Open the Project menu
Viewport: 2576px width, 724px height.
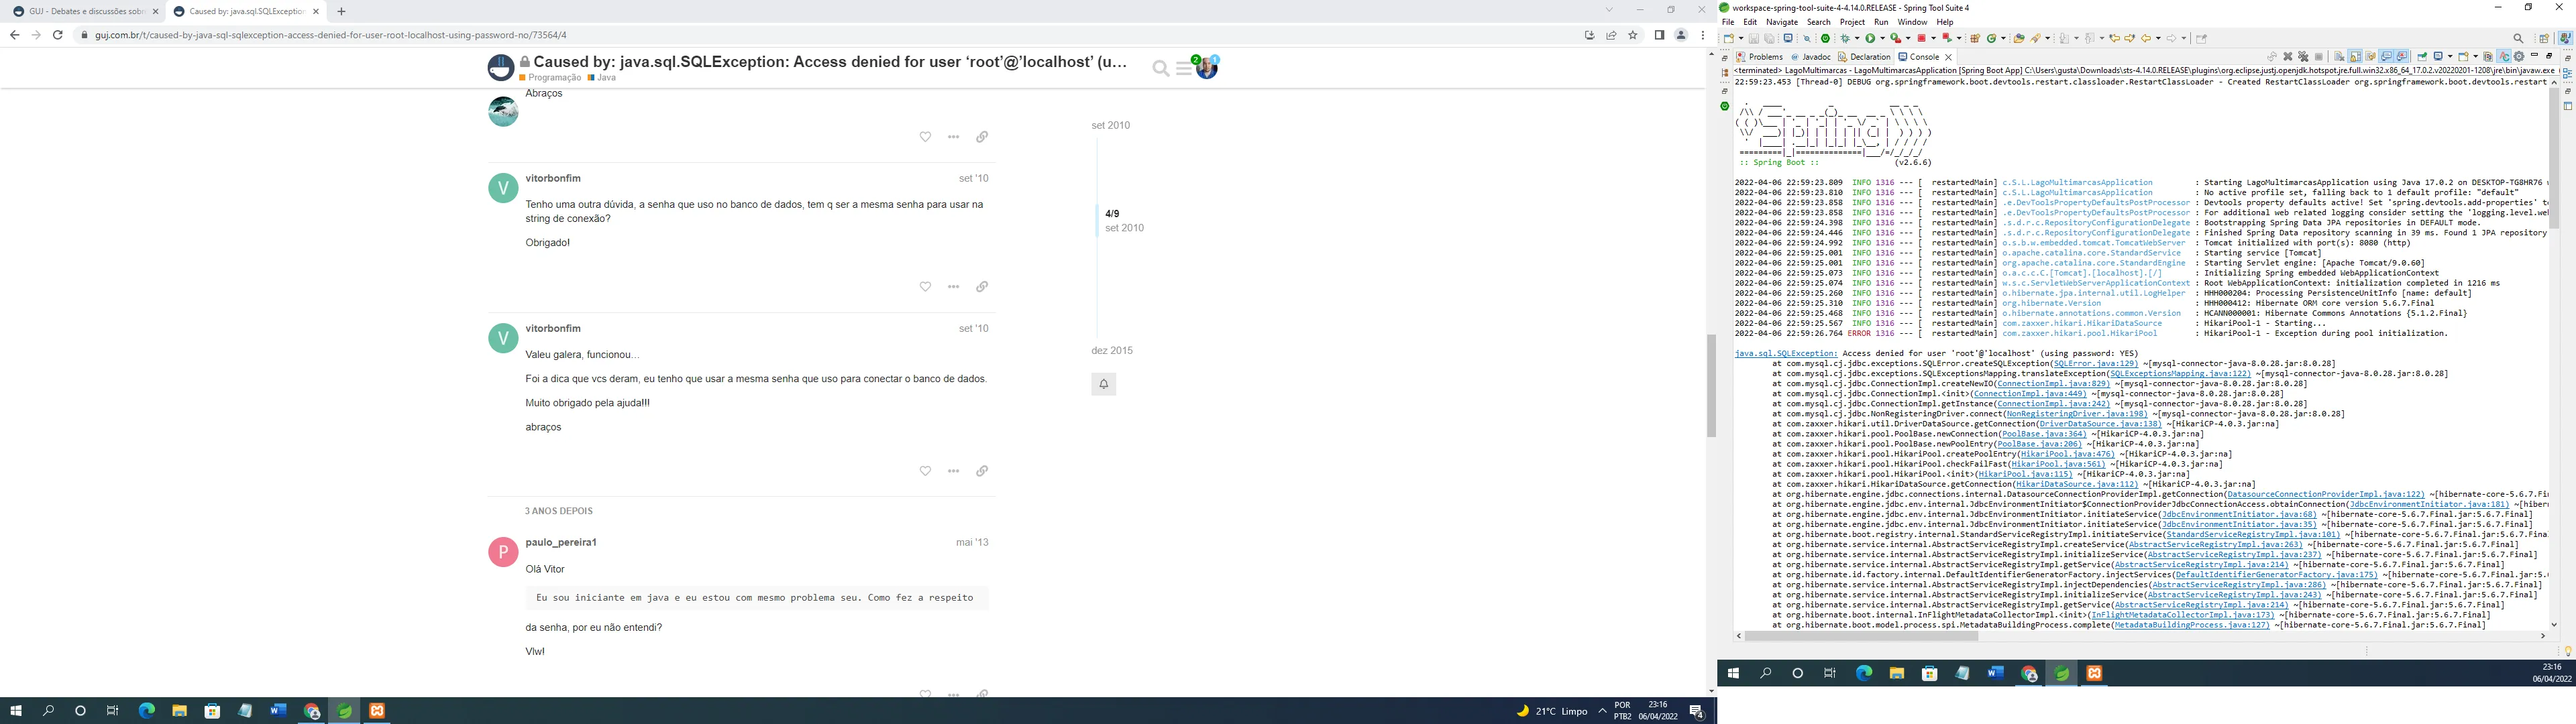pyautogui.click(x=1852, y=22)
